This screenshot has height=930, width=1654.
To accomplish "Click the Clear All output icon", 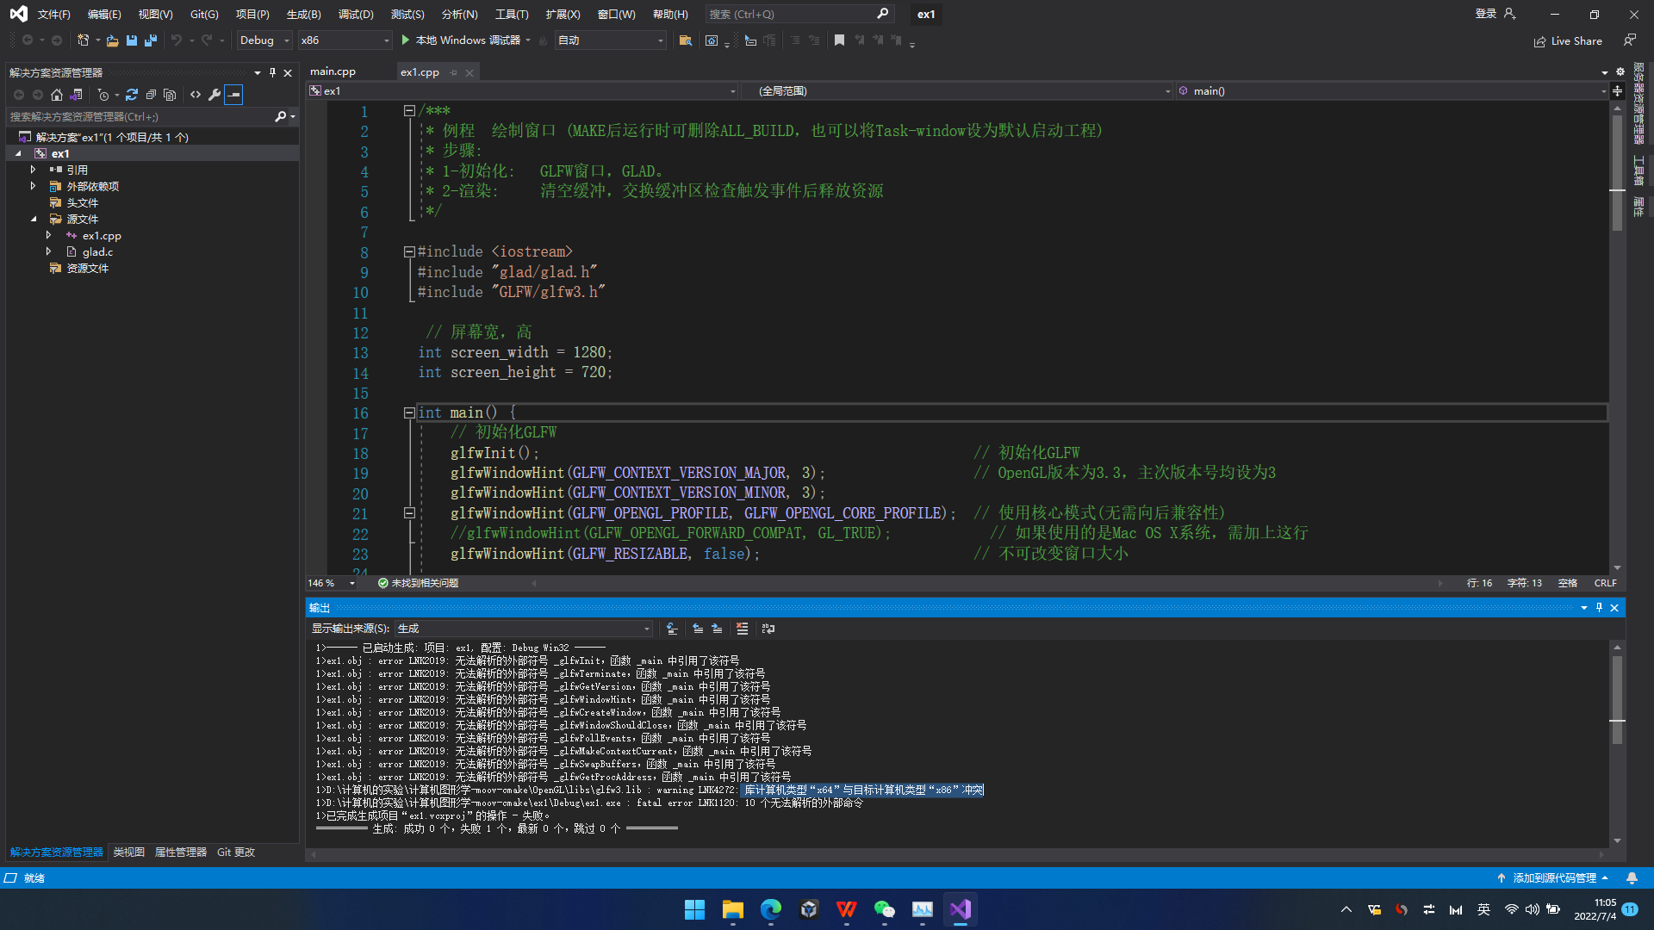I will coord(742,629).
